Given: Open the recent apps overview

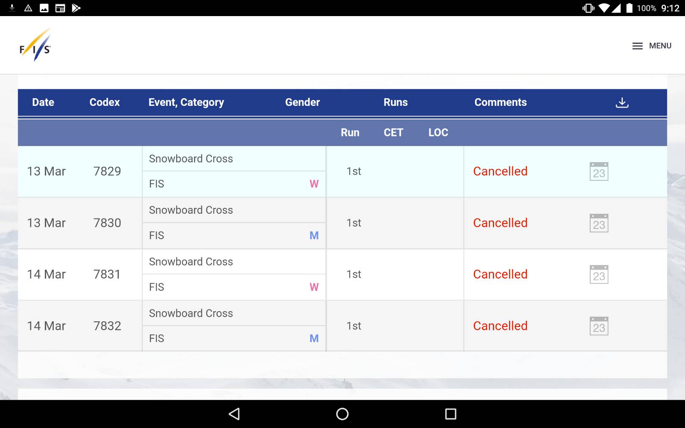Looking at the screenshot, I should point(450,414).
